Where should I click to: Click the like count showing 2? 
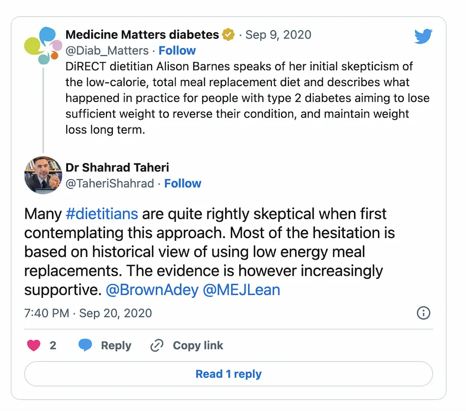coord(52,345)
